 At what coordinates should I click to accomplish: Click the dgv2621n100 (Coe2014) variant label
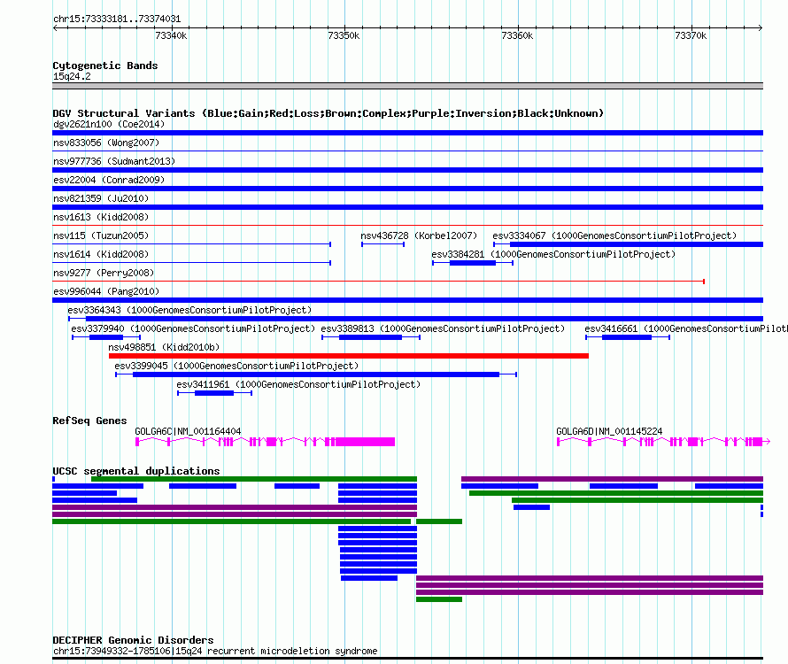109,124
